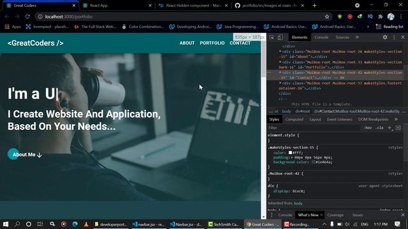Select the Styles pane tab

[x=274, y=119]
